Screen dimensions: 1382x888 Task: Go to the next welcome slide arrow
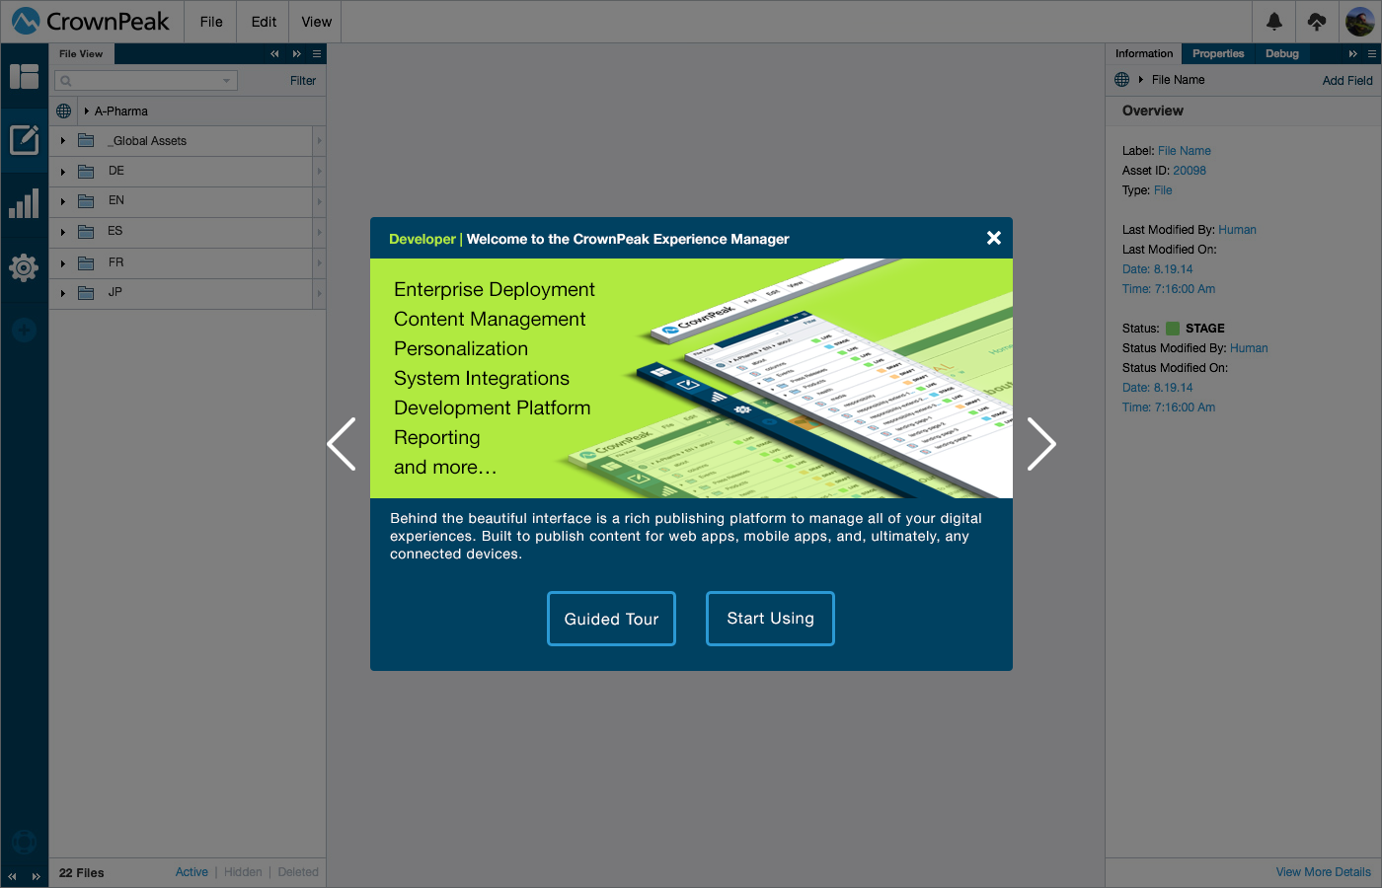point(1041,444)
